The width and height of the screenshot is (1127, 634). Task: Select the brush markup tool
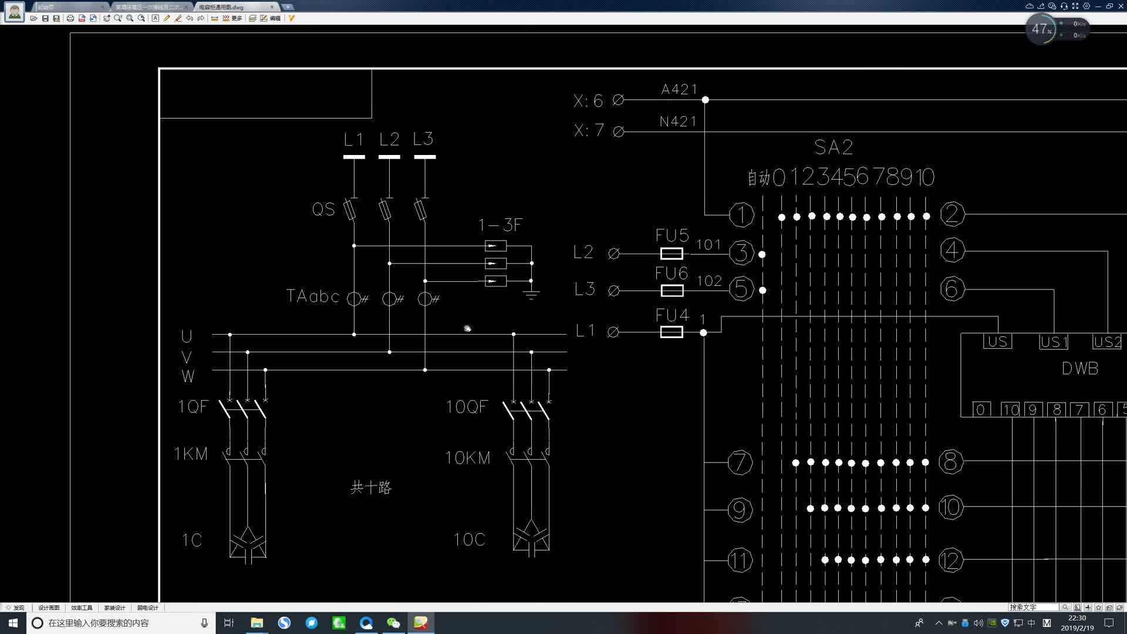pyautogui.click(x=178, y=18)
